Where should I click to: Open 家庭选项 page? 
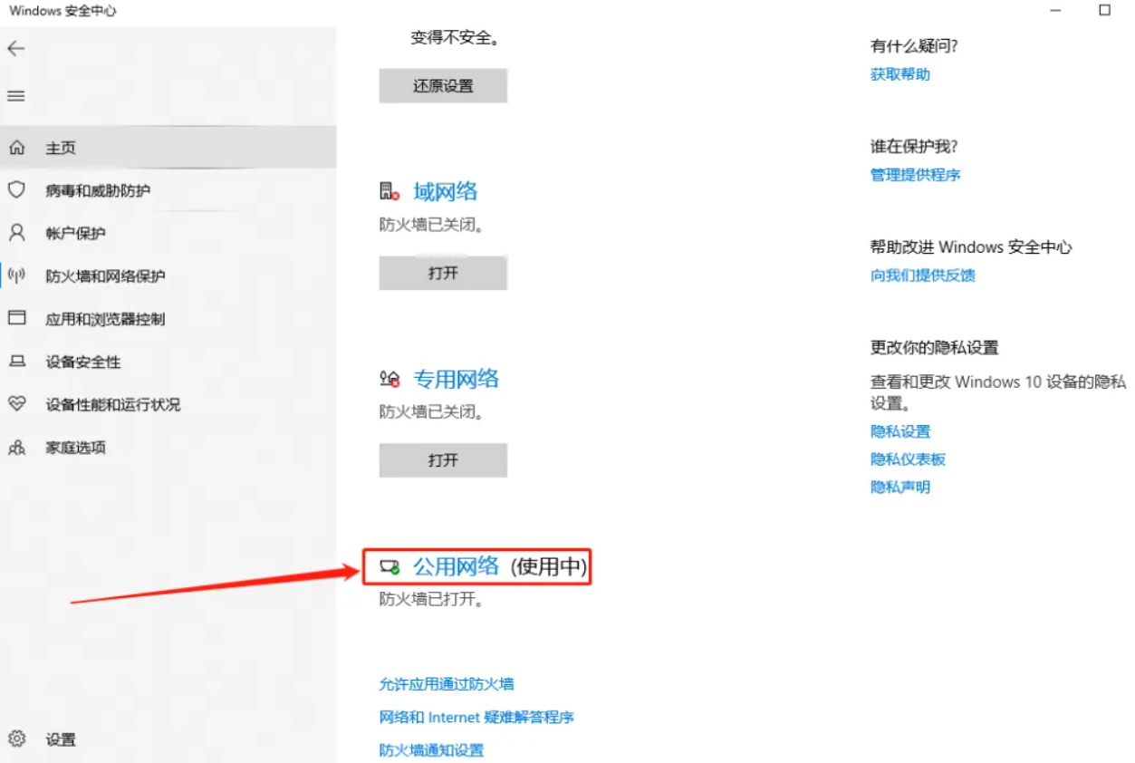click(168, 447)
